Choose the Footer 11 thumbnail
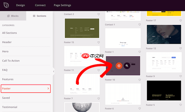Viewport: 185px width, 112px height. click(82, 56)
